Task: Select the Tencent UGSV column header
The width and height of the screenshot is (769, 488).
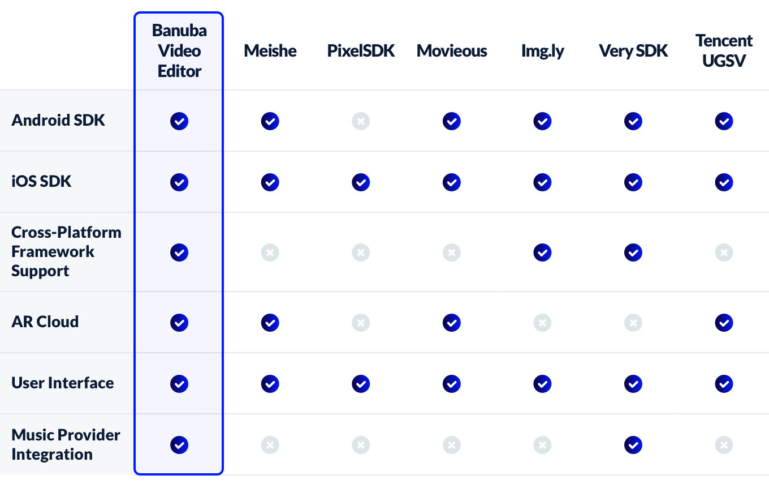Action: point(724,51)
